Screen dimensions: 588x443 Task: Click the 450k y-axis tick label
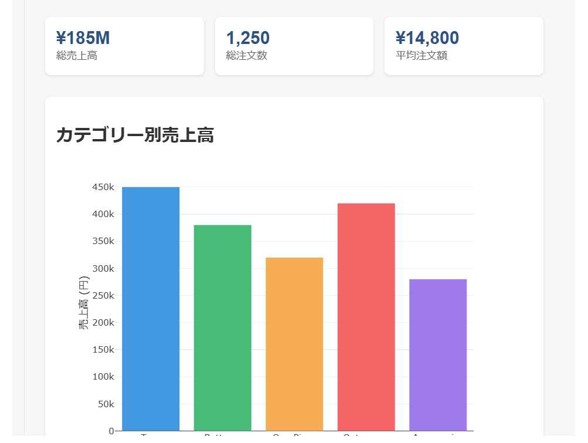(x=103, y=187)
